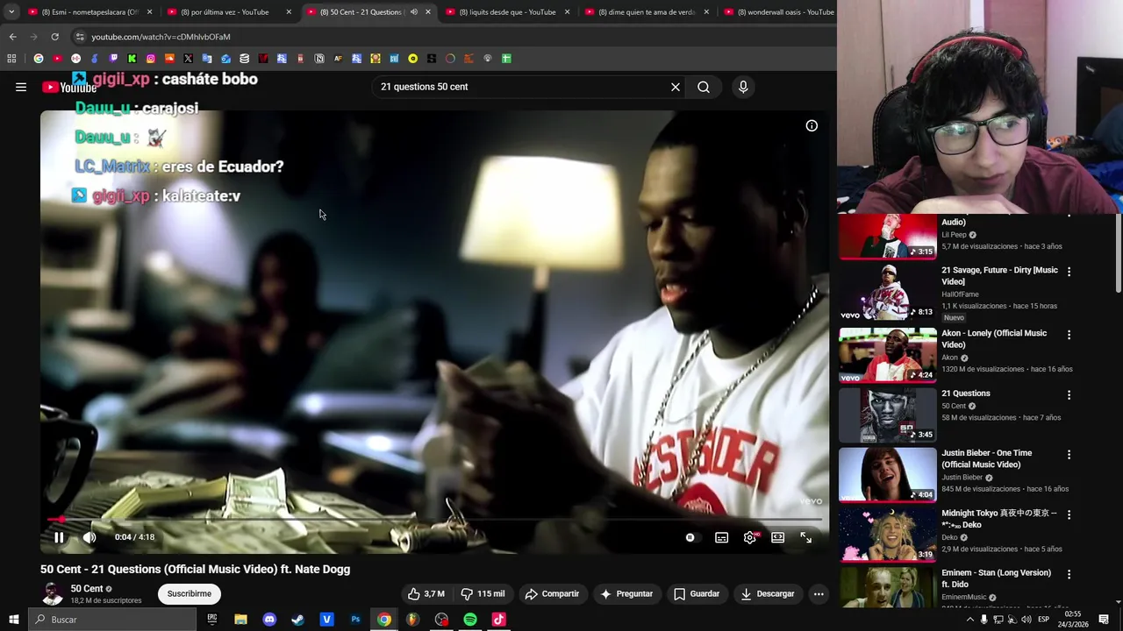Open Justin Bieber One Time thumbnail
This screenshot has width=1123, height=631.
888,475
